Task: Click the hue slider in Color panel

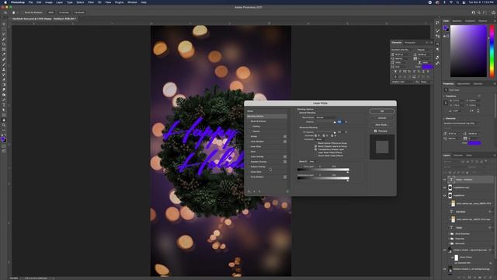Action: pos(492,51)
